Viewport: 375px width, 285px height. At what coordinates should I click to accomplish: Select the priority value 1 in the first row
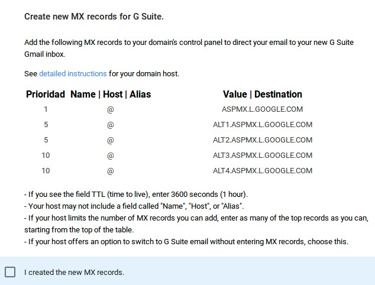click(46, 109)
